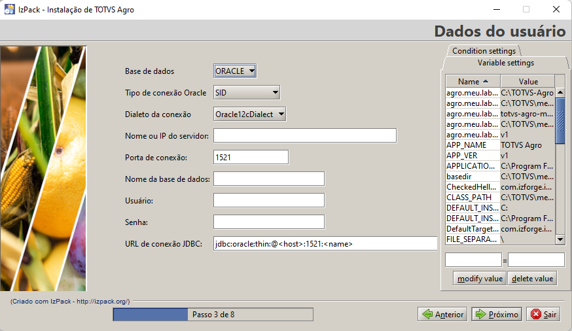Open the Dialeto da conexão Oracle12cDialect dropdown
572x331 pixels.
coord(249,114)
